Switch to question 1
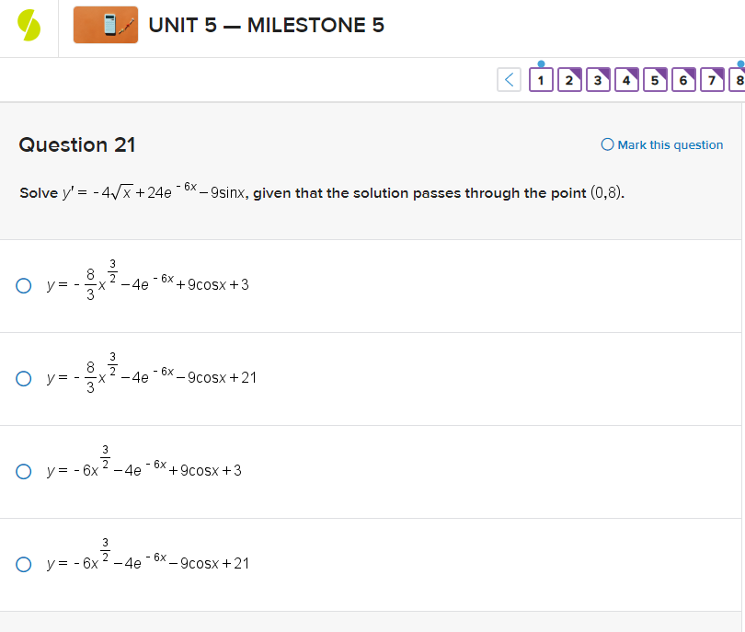Image resolution: width=745 pixels, height=632 pixels. (541, 80)
